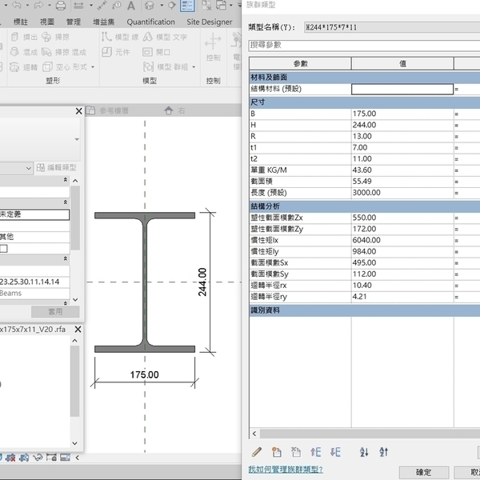
Task: Click the 結構材料 value cell
Action: (x=402, y=90)
